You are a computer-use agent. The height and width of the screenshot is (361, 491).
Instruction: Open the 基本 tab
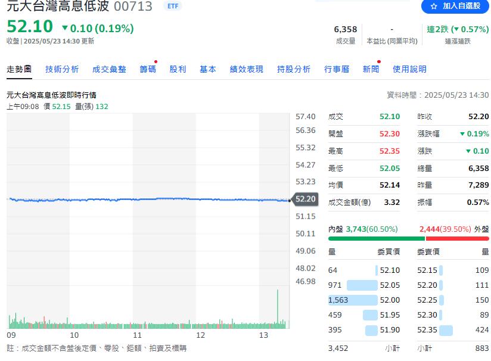click(x=207, y=69)
